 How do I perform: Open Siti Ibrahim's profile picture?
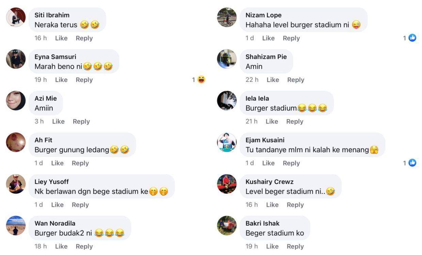coord(16,17)
